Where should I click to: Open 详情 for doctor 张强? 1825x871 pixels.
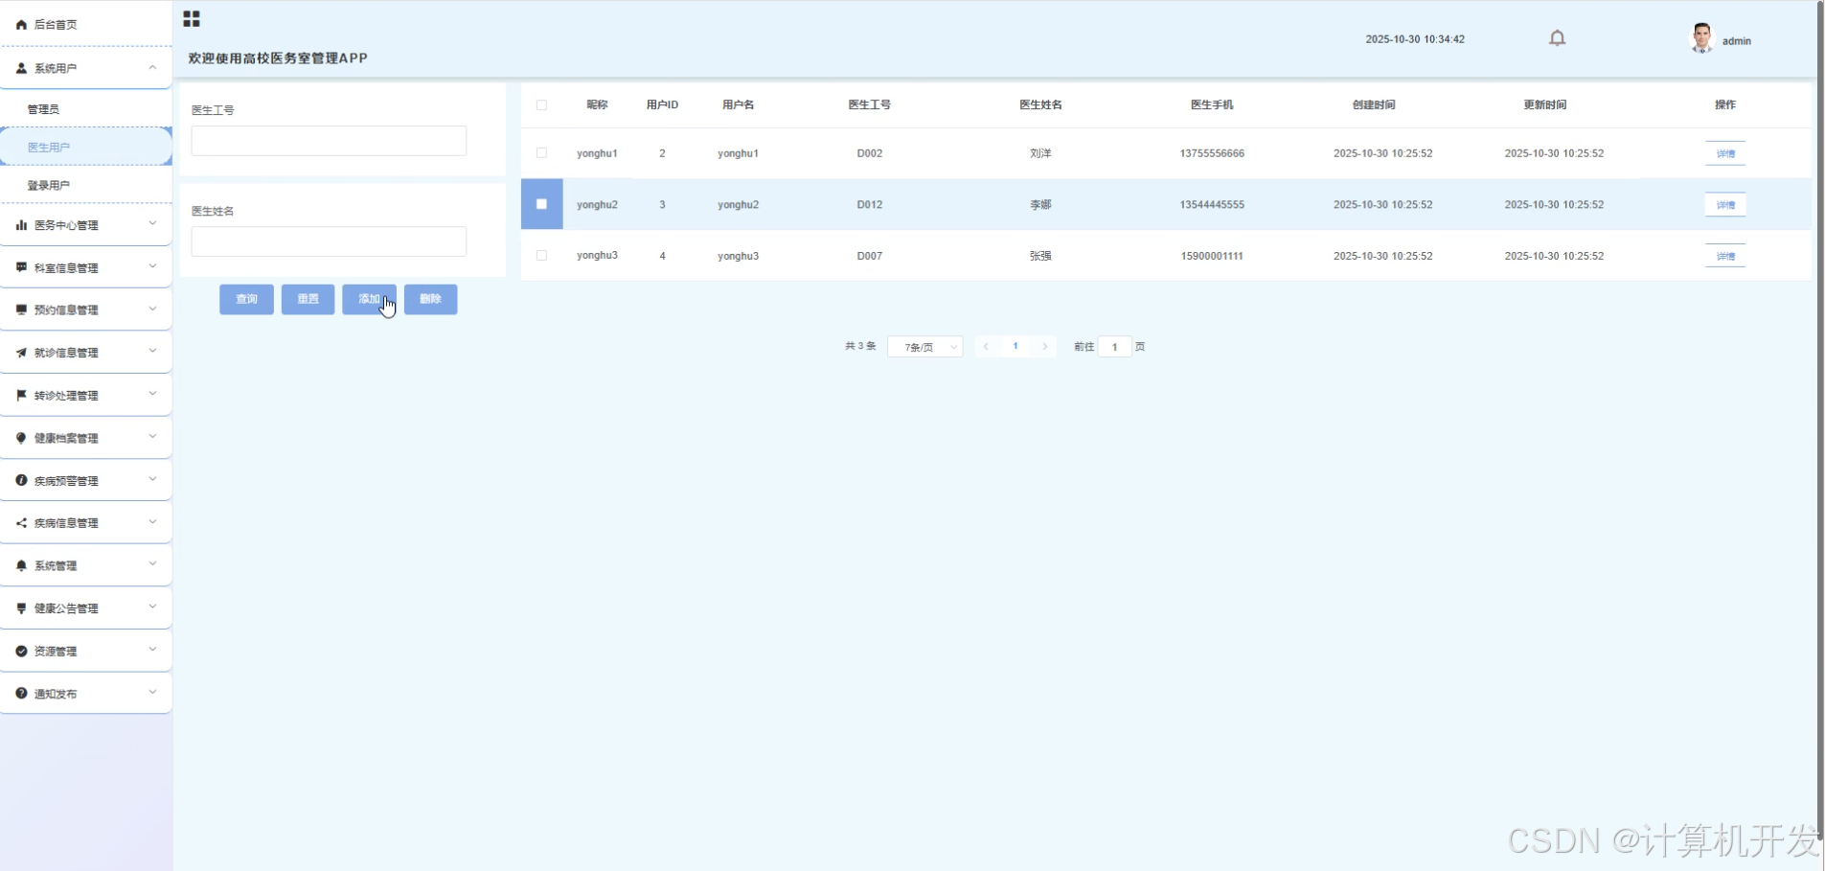[1725, 256]
